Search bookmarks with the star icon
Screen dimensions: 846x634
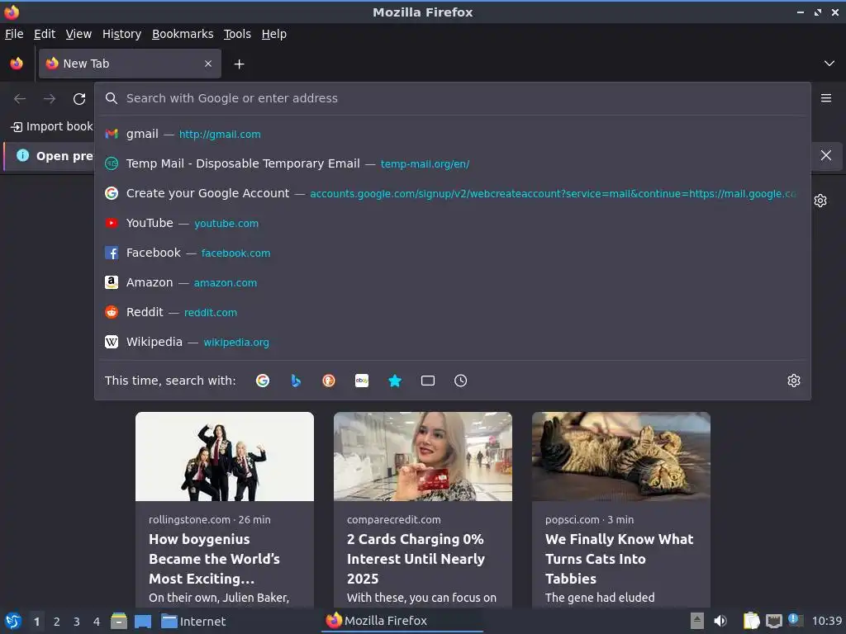pyautogui.click(x=395, y=381)
